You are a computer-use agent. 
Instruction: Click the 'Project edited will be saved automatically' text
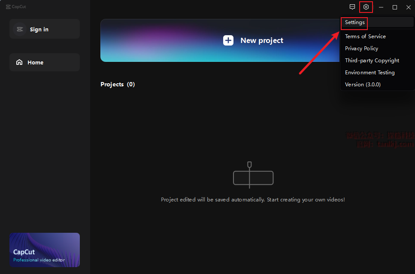(x=253, y=200)
